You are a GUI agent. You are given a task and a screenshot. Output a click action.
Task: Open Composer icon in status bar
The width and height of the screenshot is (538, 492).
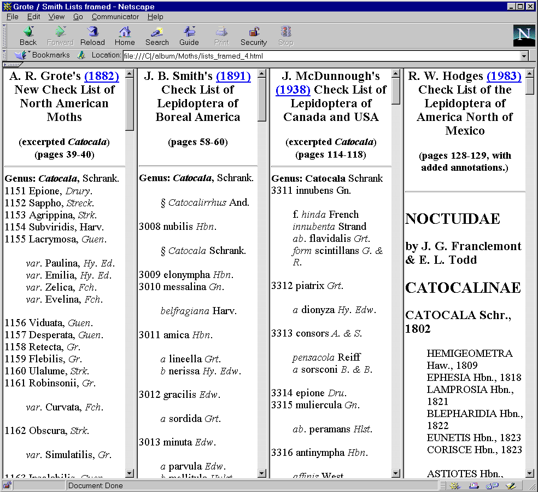point(511,485)
